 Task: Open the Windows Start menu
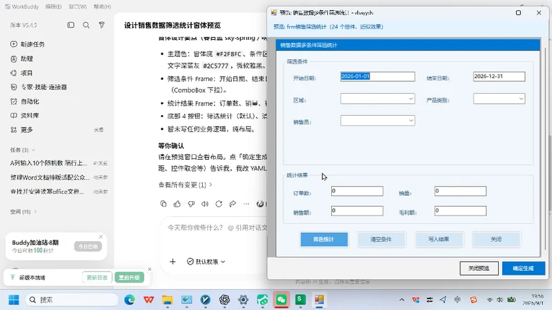click(14, 300)
